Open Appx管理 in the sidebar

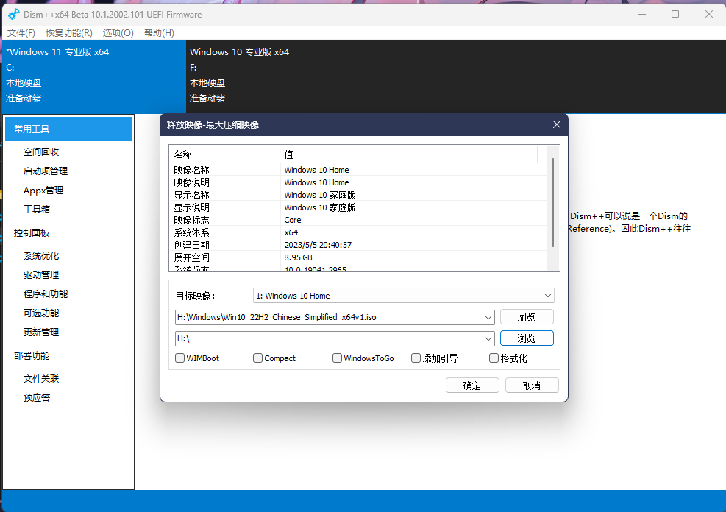[x=43, y=191]
